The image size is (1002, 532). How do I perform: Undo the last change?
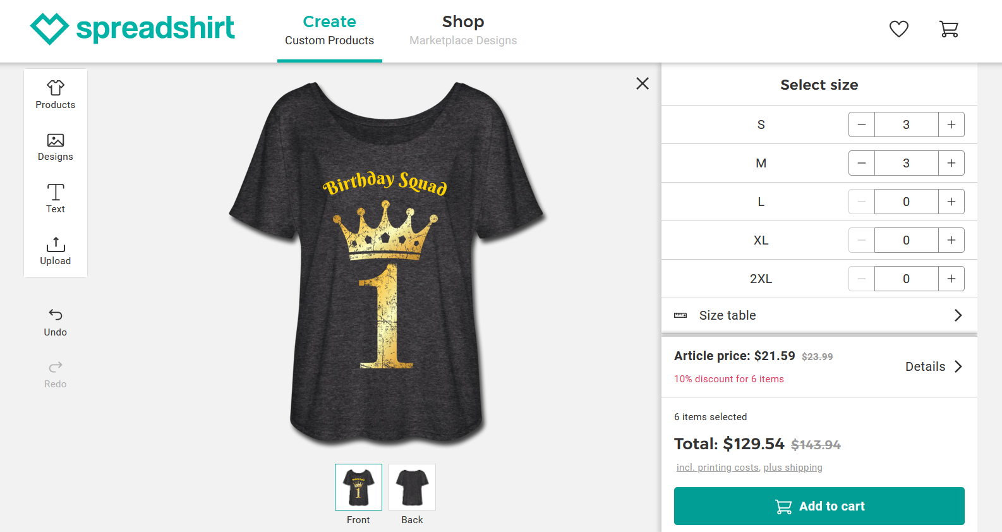coord(56,322)
